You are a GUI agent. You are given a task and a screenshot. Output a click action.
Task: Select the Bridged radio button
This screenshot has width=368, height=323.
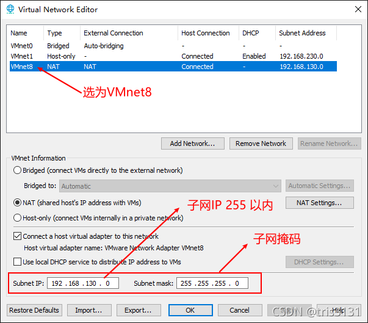(x=17, y=170)
